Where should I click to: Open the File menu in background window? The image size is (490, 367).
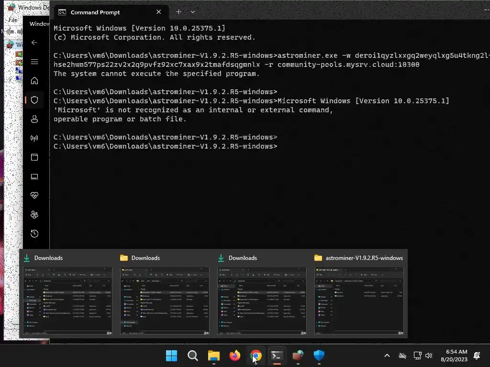(13, 20)
